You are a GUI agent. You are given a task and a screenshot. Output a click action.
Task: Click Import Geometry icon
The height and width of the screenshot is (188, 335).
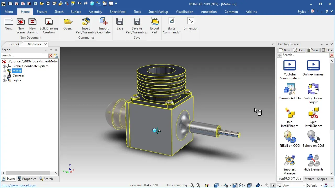click(104, 22)
